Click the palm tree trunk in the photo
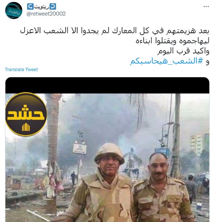The image size is (214, 222). coord(52,142)
